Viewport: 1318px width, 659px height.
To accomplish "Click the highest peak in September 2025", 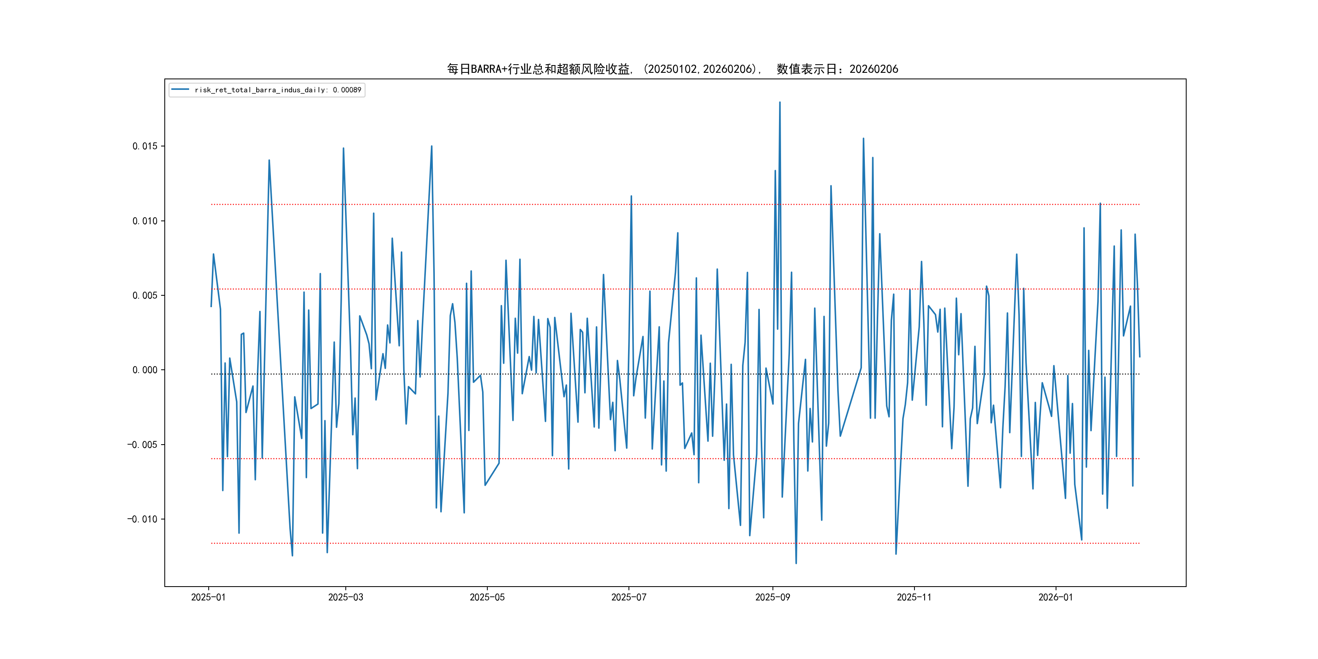I will click(x=780, y=103).
